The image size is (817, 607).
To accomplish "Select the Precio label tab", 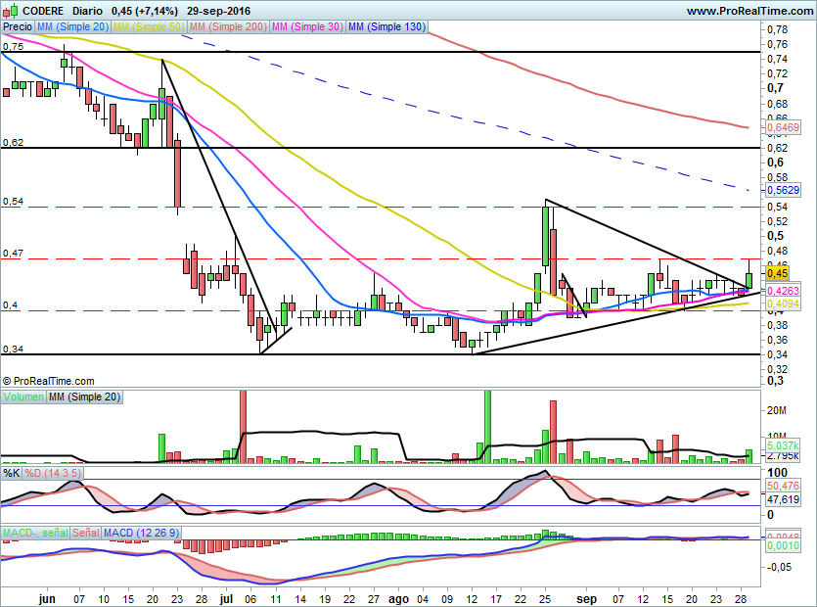I will point(18,27).
